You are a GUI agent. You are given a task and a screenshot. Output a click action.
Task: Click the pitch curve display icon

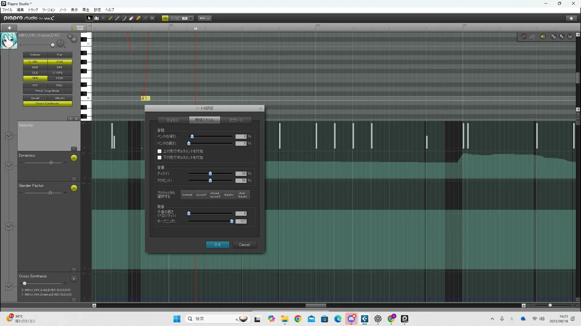click(524, 37)
